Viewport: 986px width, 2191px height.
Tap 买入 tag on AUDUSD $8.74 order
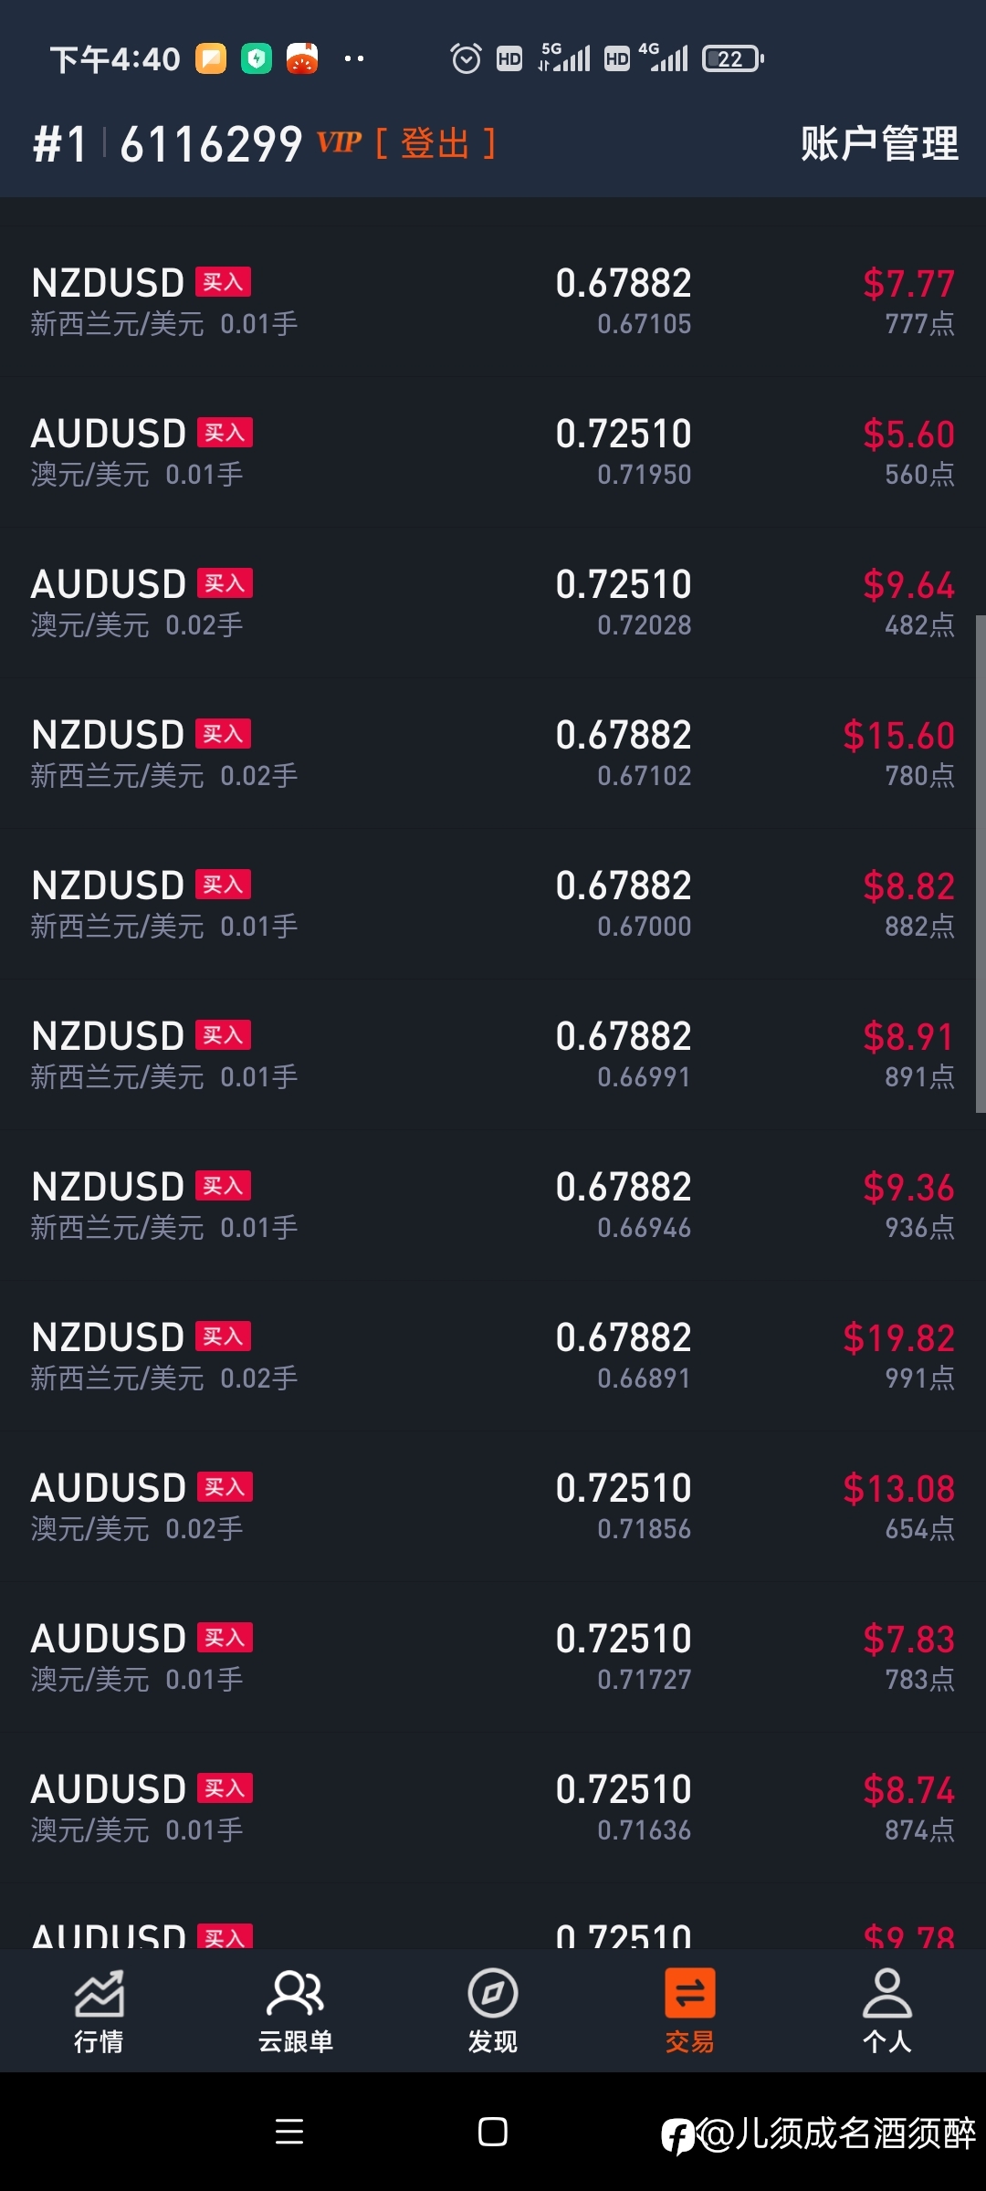[x=225, y=1788]
